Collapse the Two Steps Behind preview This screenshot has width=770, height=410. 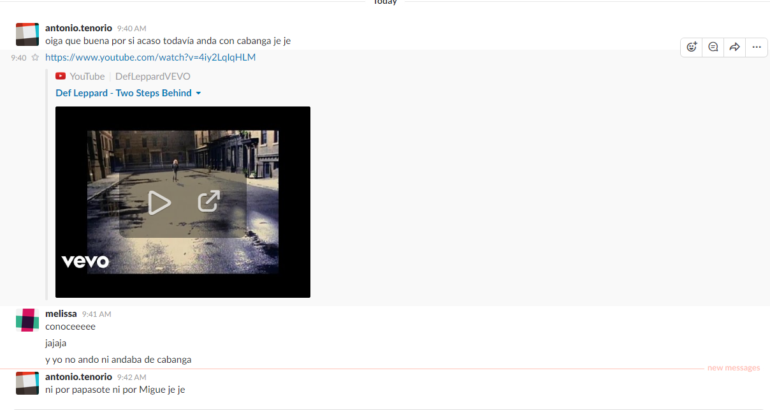pyautogui.click(x=198, y=93)
